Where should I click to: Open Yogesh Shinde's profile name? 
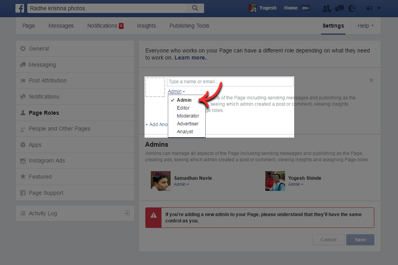pos(304,178)
